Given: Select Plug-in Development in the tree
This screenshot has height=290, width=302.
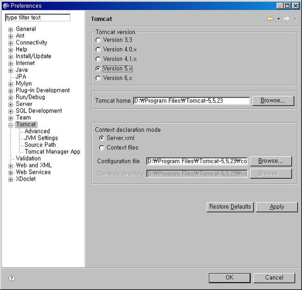Looking at the screenshot, I should pos(43,90).
